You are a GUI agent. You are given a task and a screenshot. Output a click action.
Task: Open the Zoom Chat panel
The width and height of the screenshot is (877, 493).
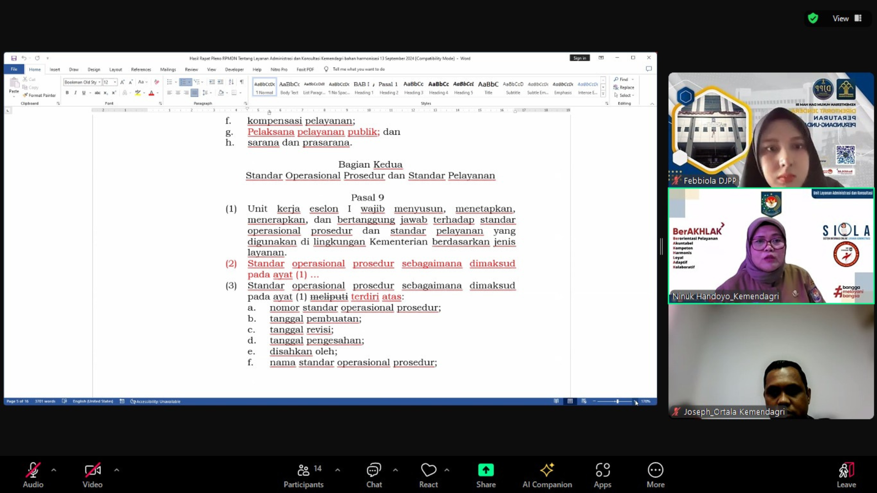[x=374, y=475]
